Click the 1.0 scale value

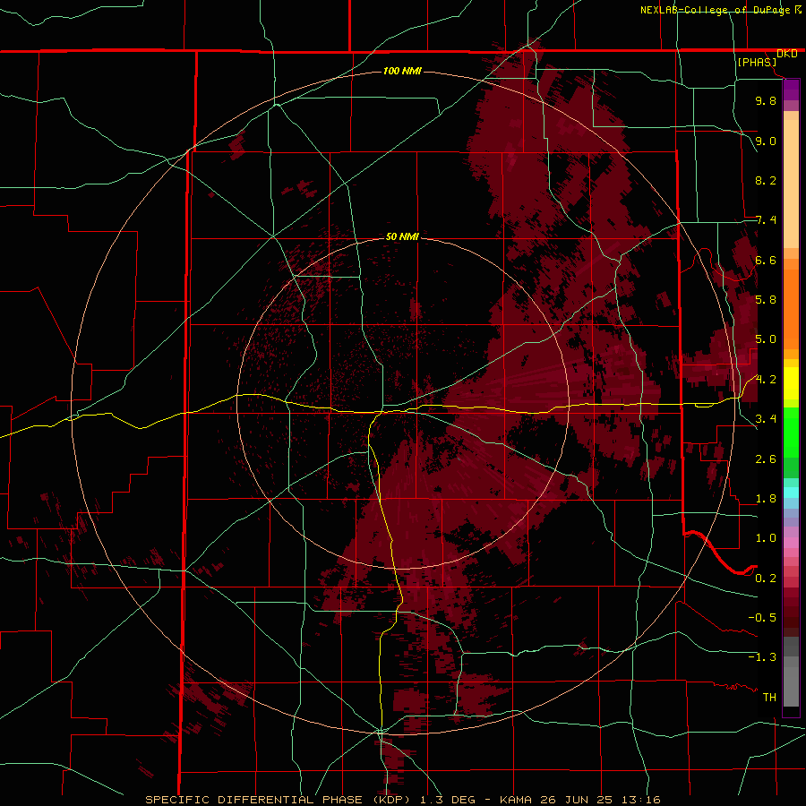(x=766, y=538)
